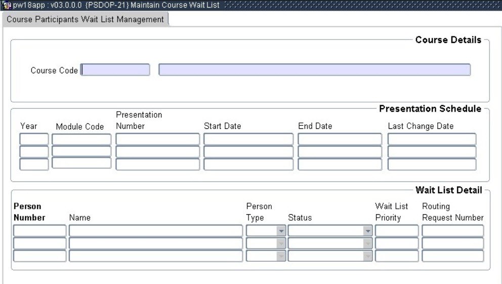This screenshot has width=502, height=284.
Task: Click first row Wait List Priority field
Action: click(397, 230)
